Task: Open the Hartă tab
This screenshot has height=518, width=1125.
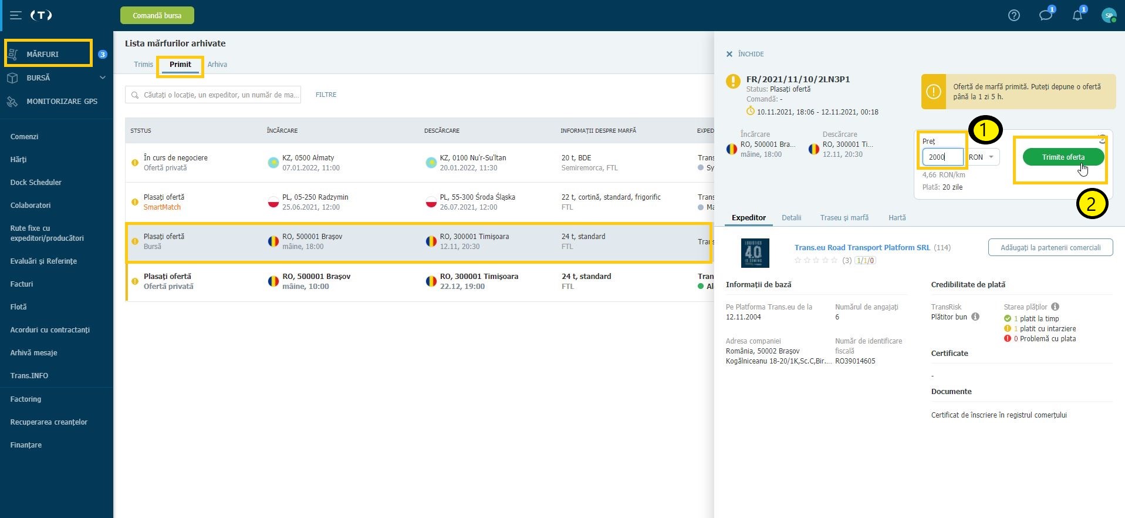Action: (897, 218)
